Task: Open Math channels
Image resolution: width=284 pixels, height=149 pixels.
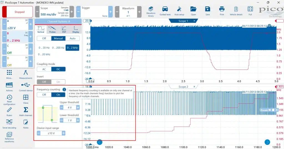Action: [26, 112]
